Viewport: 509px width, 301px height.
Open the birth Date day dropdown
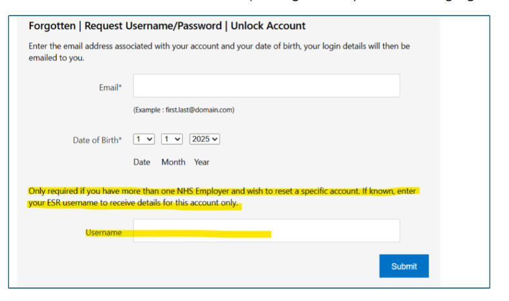tap(143, 139)
